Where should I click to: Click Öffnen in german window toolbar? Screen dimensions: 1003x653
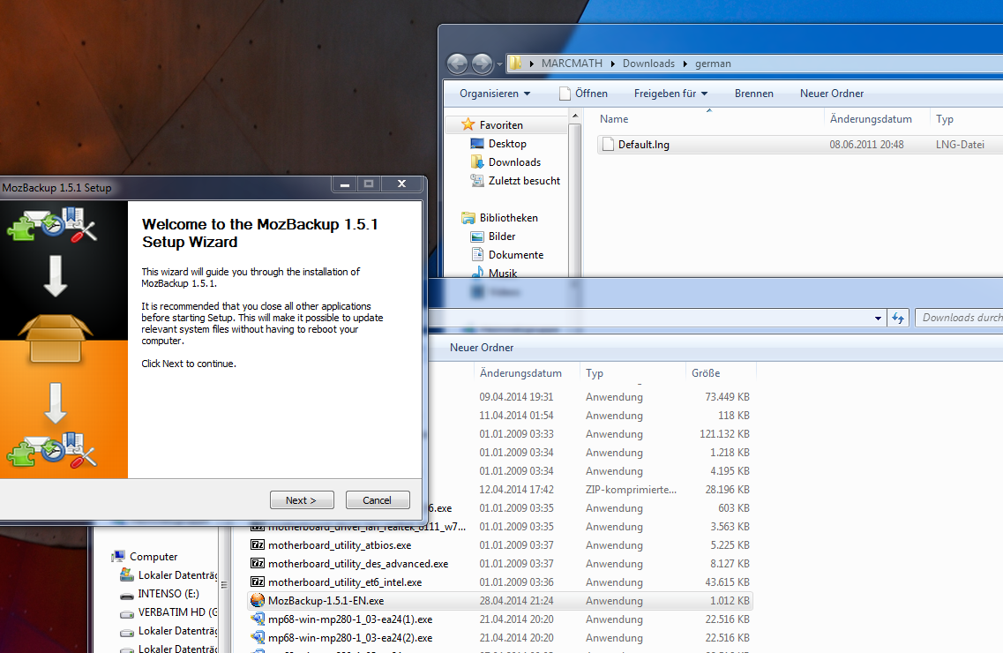(x=583, y=94)
